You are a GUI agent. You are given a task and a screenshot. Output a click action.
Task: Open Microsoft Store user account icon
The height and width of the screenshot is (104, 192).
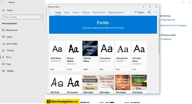point(149,12)
